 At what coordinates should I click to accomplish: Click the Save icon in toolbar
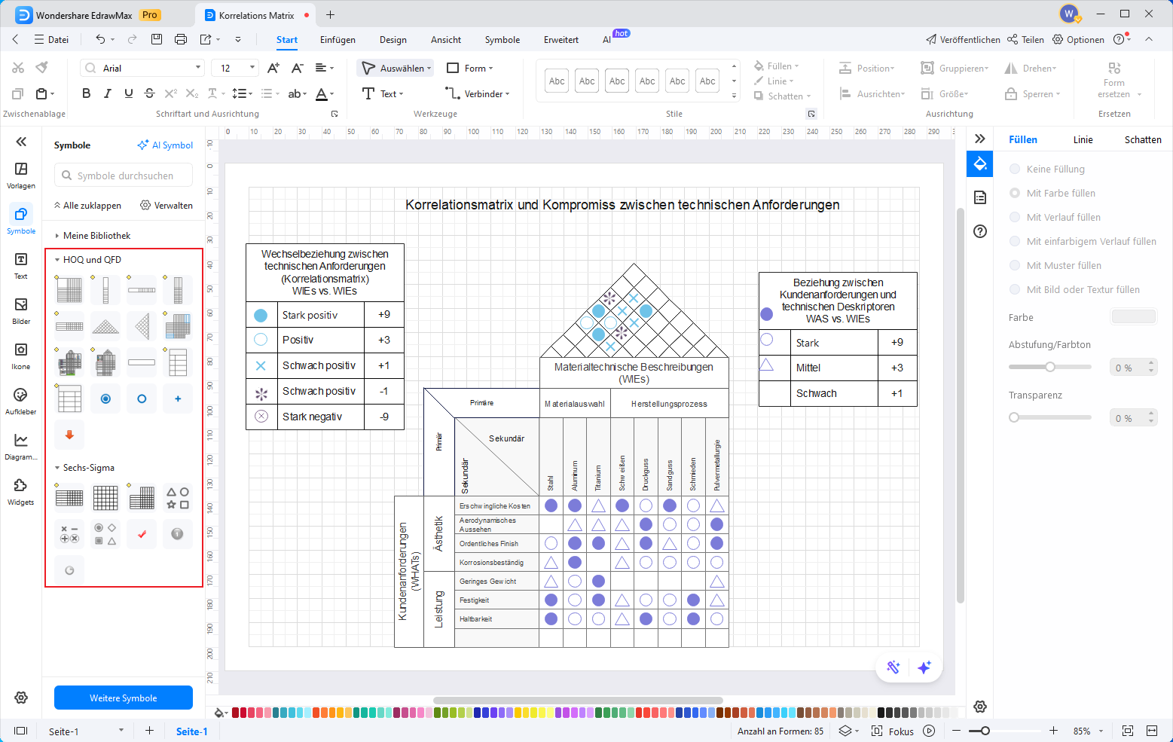pyautogui.click(x=157, y=39)
